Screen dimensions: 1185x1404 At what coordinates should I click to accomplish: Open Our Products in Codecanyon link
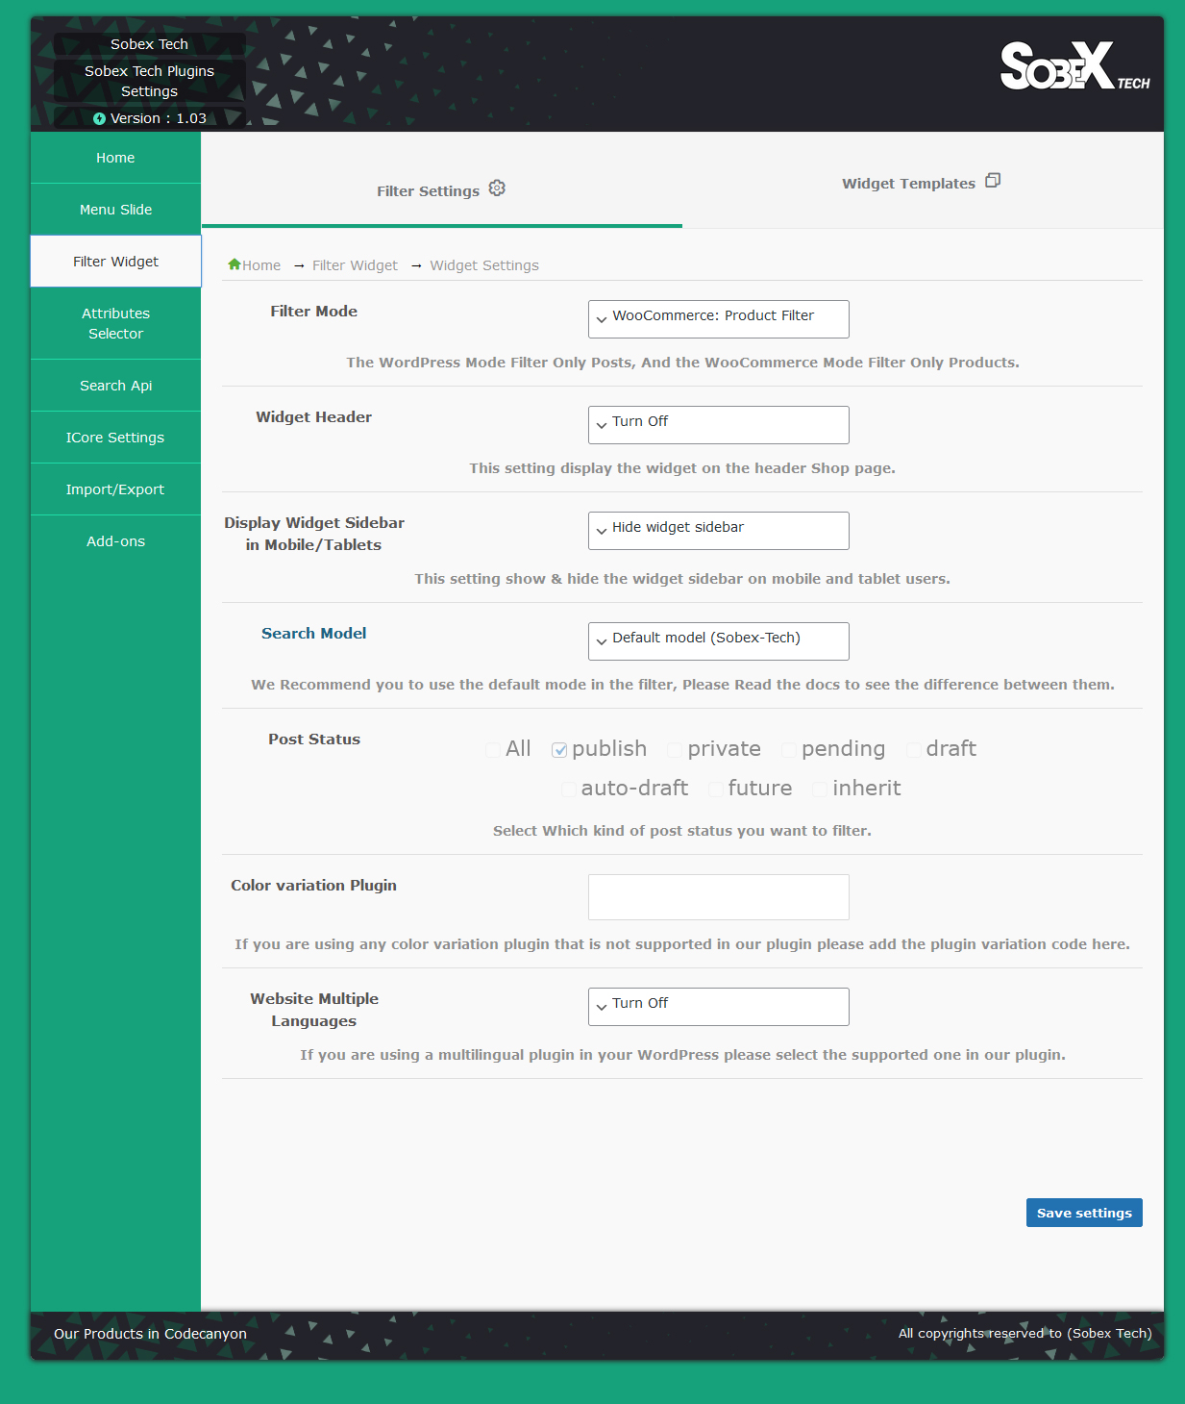[150, 1334]
